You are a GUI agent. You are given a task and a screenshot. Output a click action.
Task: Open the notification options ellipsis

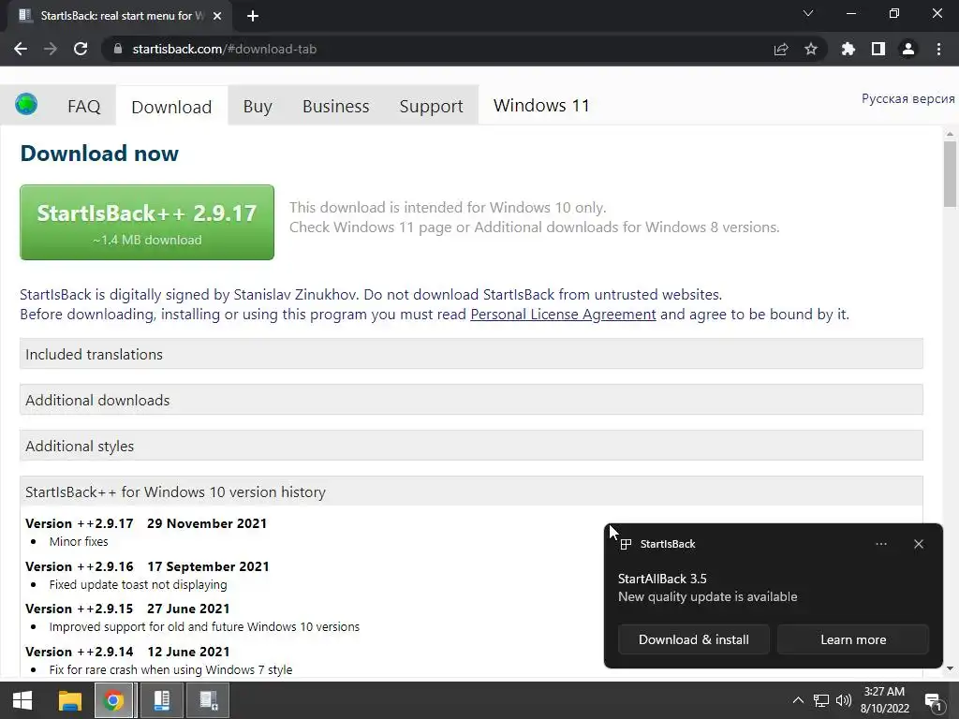click(881, 544)
